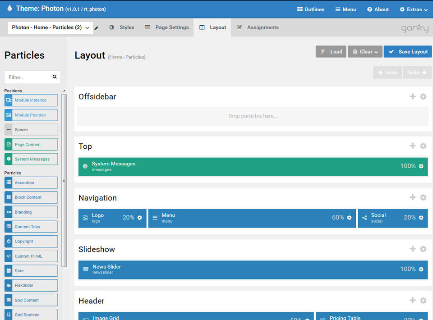The height and width of the screenshot is (320, 433).
Task: Click the search magnifier in Filter box
Action: click(x=55, y=77)
